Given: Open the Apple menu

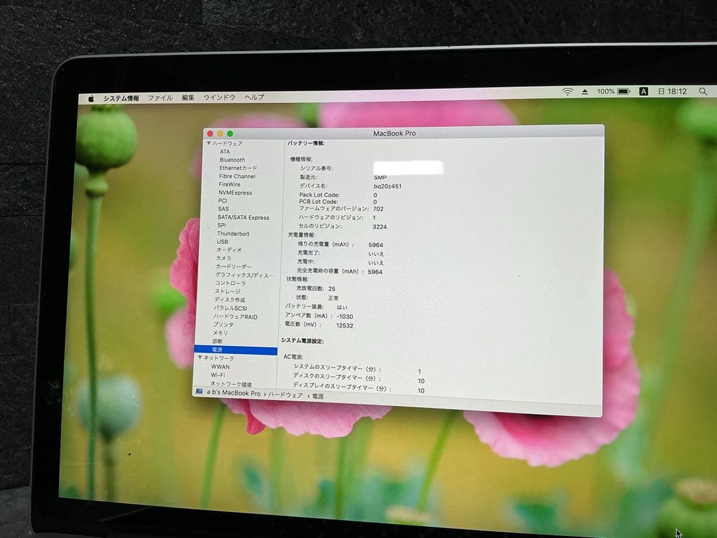Looking at the screenshot, I should [90, 97].
